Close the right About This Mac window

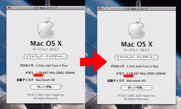coord(100,9)
